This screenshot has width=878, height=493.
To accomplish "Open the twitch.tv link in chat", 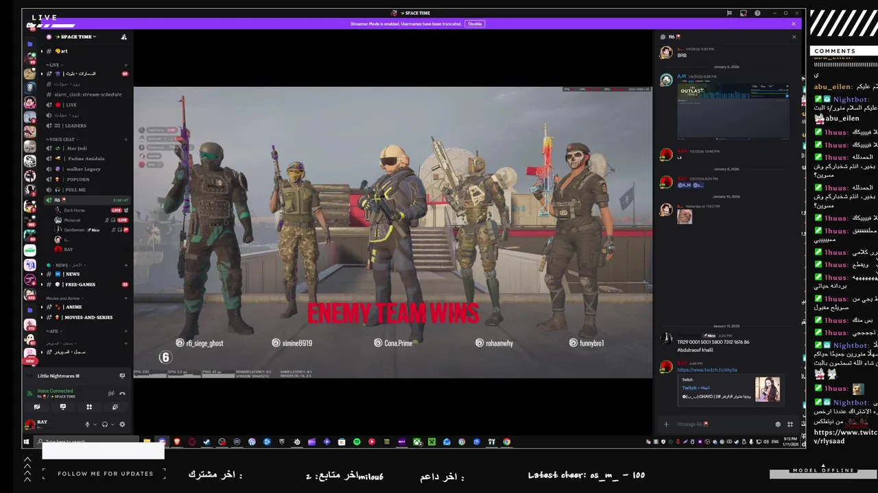I will point(707,370).
